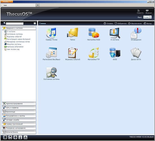Click the fan status icon in bottom bar

[x=15, y=137]
